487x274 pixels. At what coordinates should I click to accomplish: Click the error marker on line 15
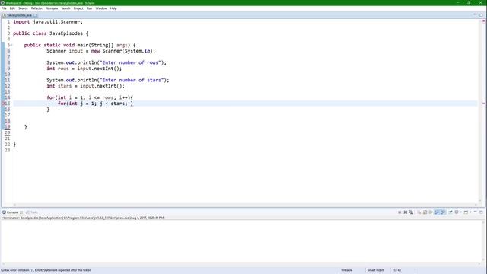pos(3,104)
